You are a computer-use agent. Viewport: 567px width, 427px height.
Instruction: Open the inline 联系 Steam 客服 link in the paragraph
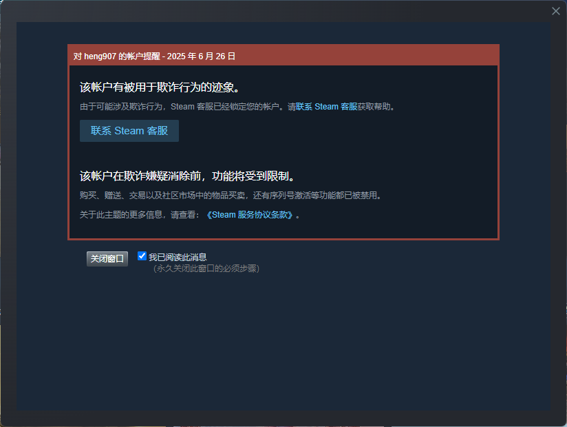pyautogui.click(x=327, y=107)
